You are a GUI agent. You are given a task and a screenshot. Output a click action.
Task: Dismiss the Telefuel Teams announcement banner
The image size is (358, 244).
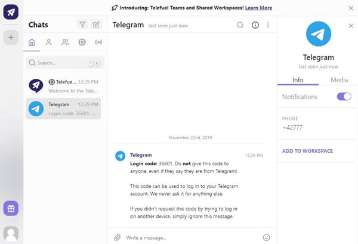pos(351,8)
